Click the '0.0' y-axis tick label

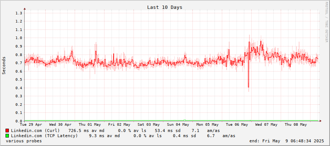tap(19, 121)
